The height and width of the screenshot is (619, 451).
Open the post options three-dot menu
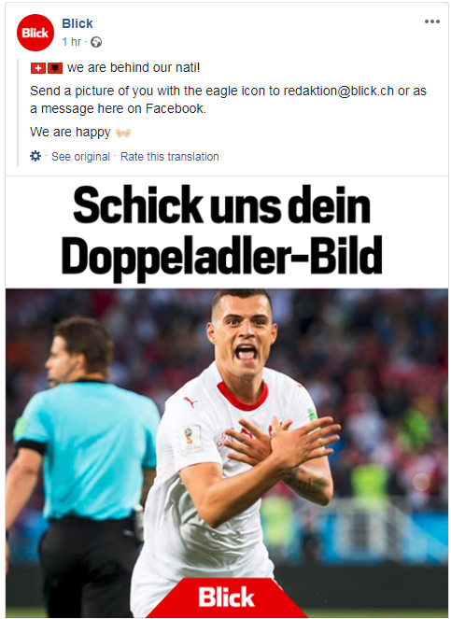pos(432,21)
